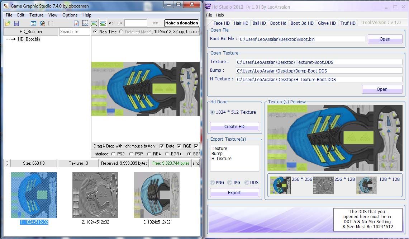This screenshot has height=239, width=409.
Task: Expand the HD_Boot.bin tree item
Action: tap(13, 39)
